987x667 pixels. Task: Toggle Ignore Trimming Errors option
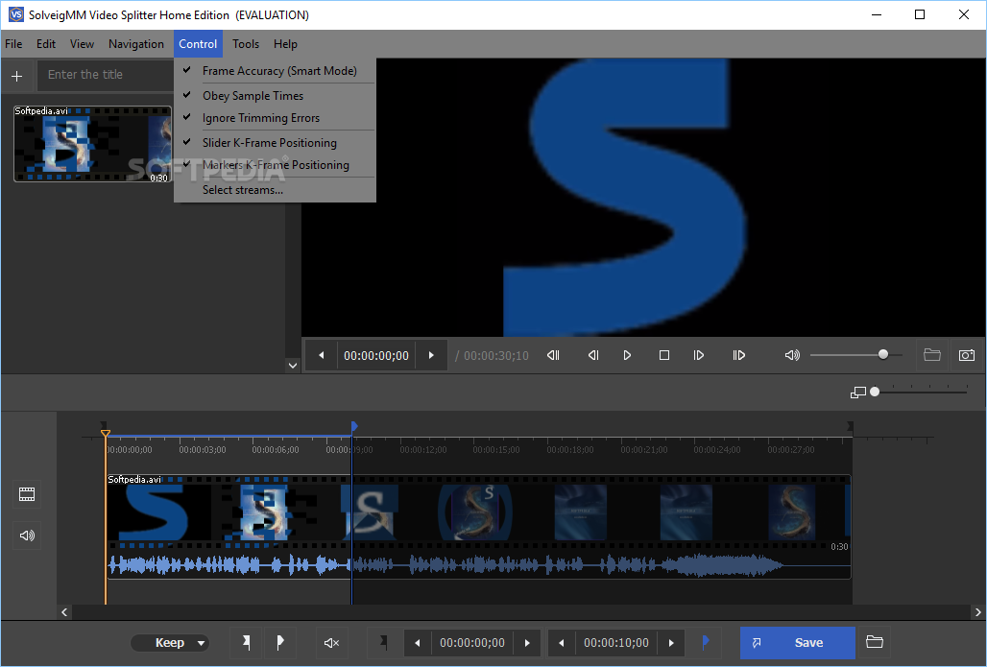pyautogui.click(x=276, y=118)
